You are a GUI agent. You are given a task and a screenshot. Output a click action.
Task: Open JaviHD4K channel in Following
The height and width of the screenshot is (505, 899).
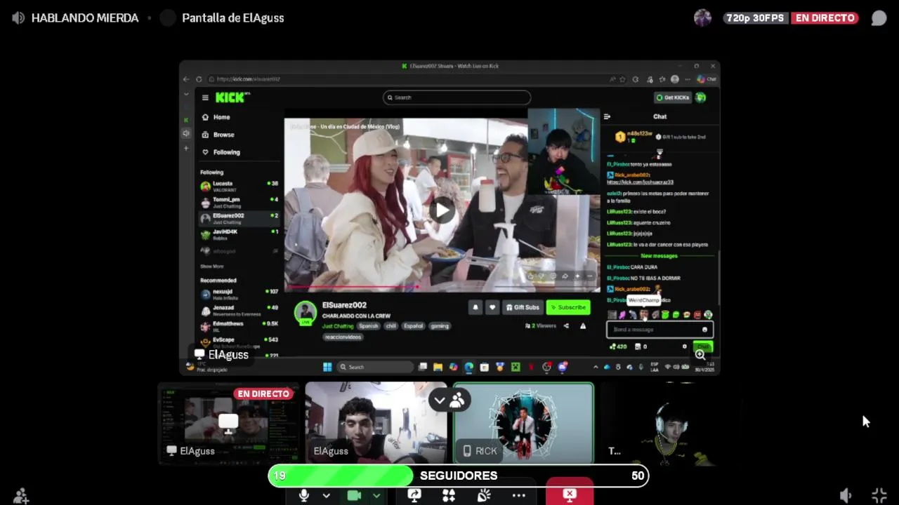pyautogui.click(x=239, y=234)
